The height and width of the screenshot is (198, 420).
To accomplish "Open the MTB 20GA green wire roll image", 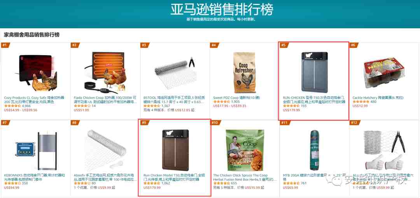I will 315,150.
